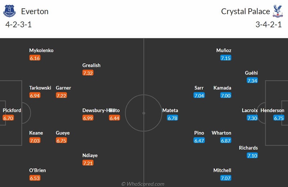Click the WhoScored.com watermark

143,184
